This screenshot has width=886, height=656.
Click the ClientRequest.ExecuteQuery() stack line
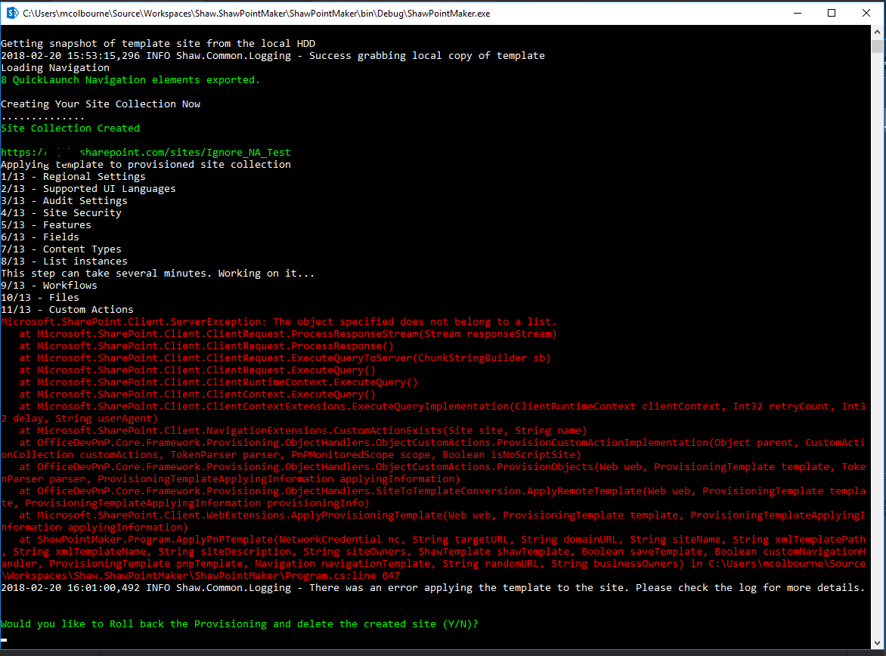pos(197,370)
